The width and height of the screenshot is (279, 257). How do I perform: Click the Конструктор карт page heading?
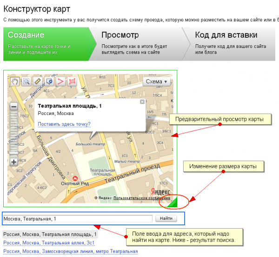point(37,9)
